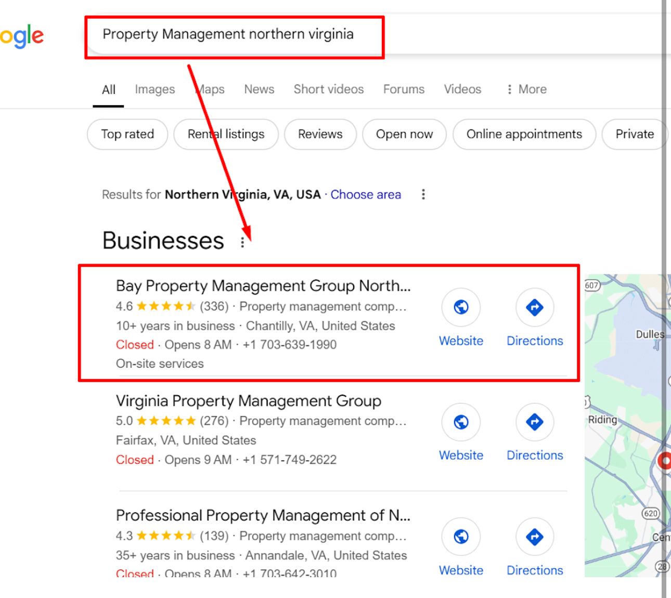The width and height of the screenshot is (671, 598).
Task: Click the Choose area link
Action: [x=366, y=194]
